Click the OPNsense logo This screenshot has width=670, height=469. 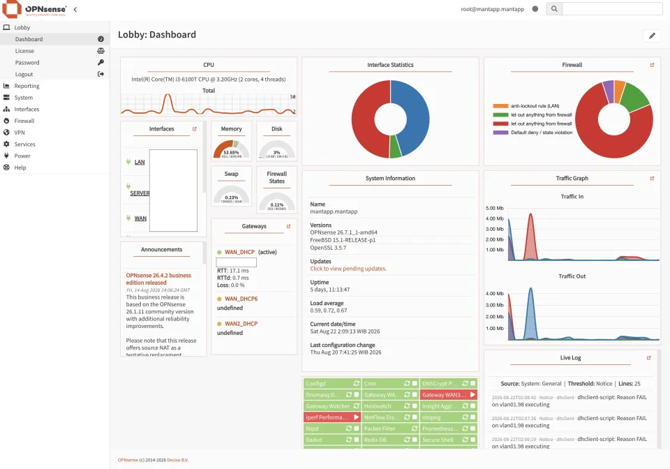tap(34, 9)
